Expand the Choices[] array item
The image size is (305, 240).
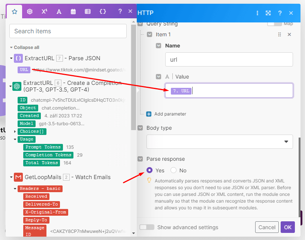tap(15, 132)
